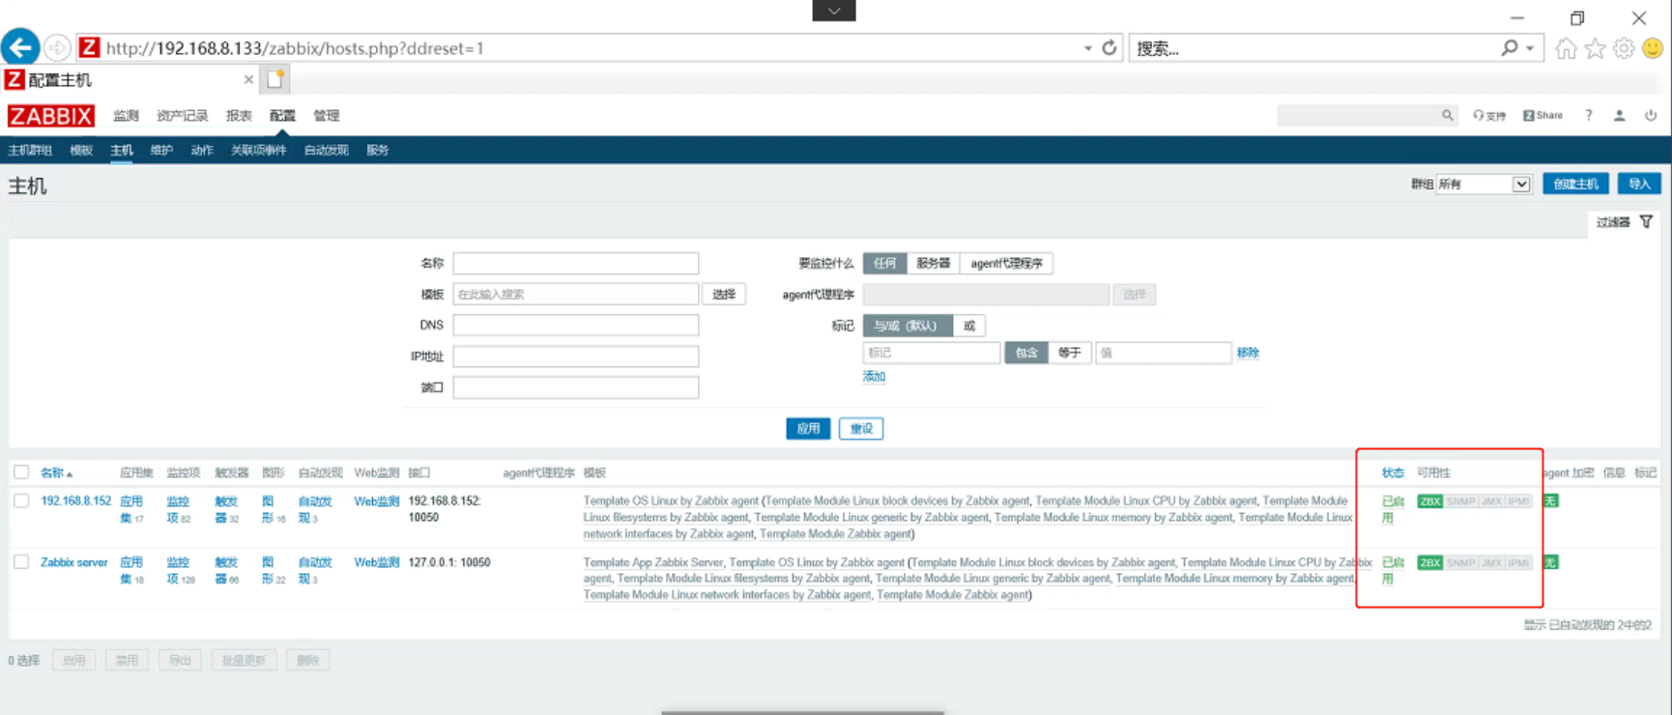Click SNMP badge for 192.168.8.152
This screenshot has width=1672, height=715.
click(1460, 501)
